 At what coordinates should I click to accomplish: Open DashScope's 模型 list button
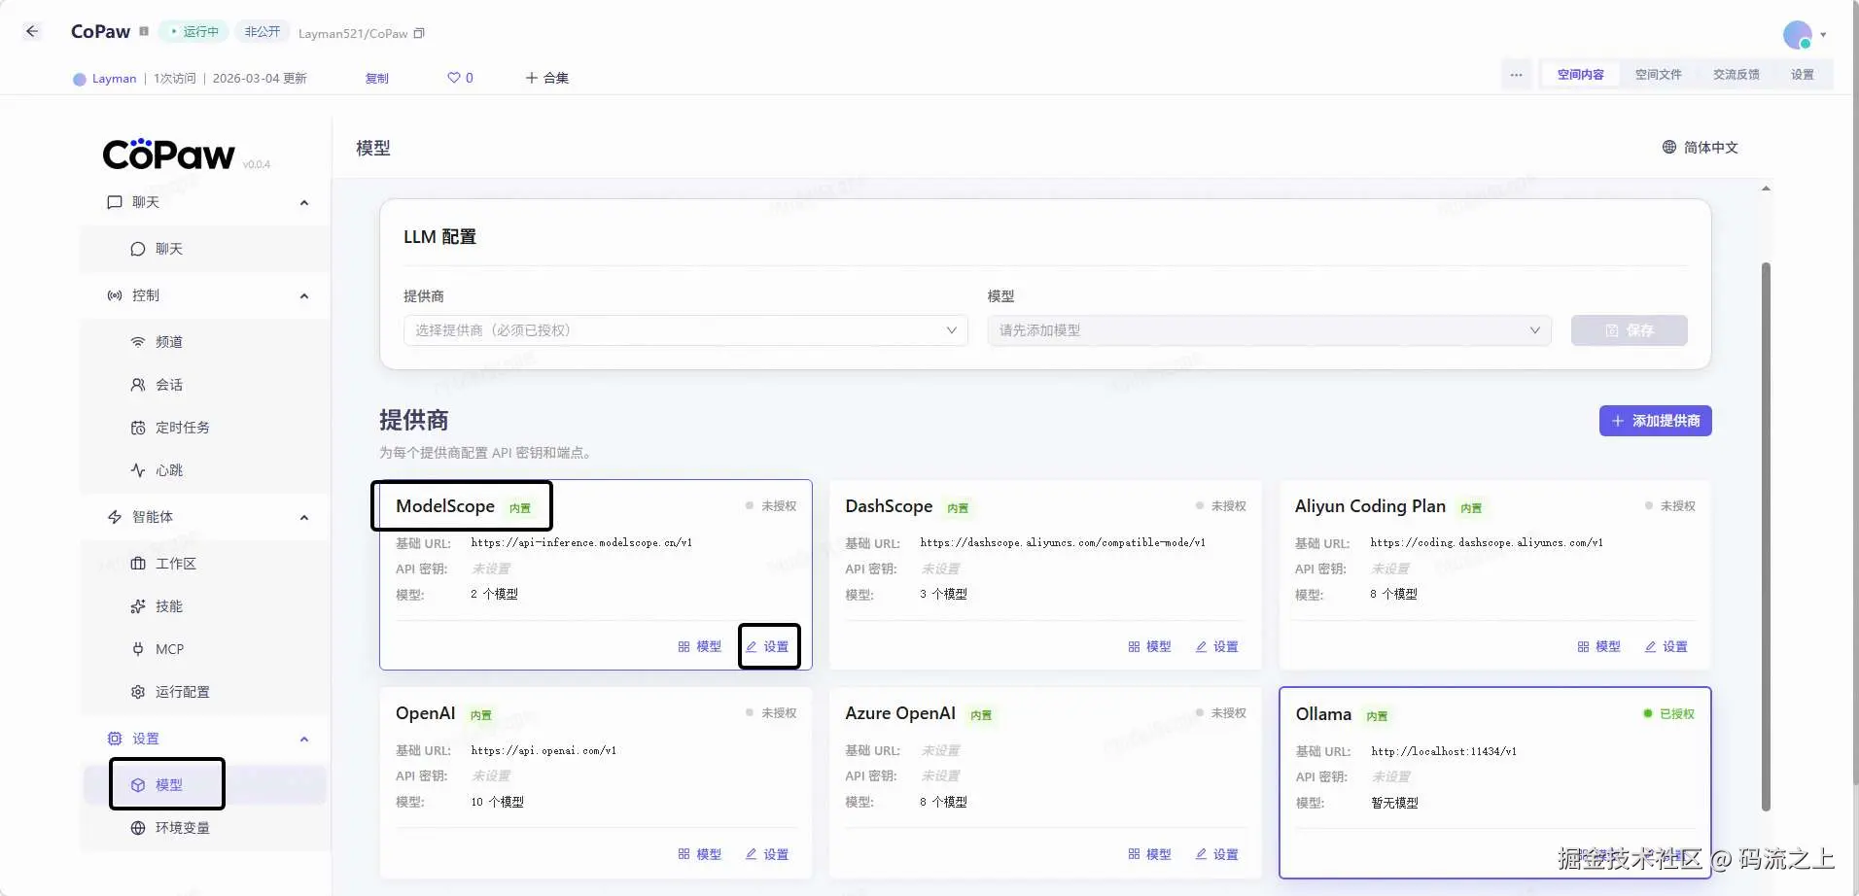point(1149,647)
